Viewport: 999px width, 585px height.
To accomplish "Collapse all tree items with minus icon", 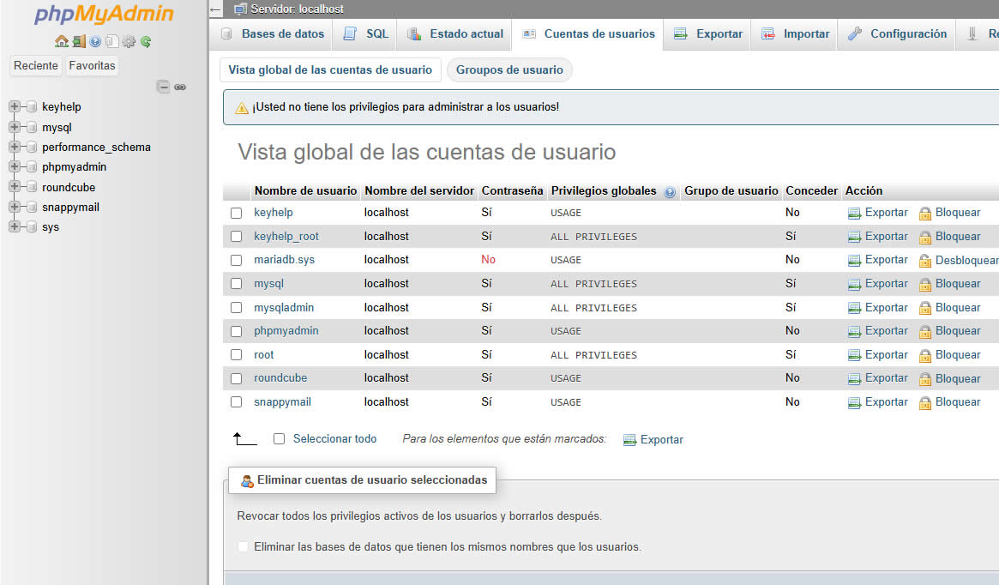I will tap(163, 87).
